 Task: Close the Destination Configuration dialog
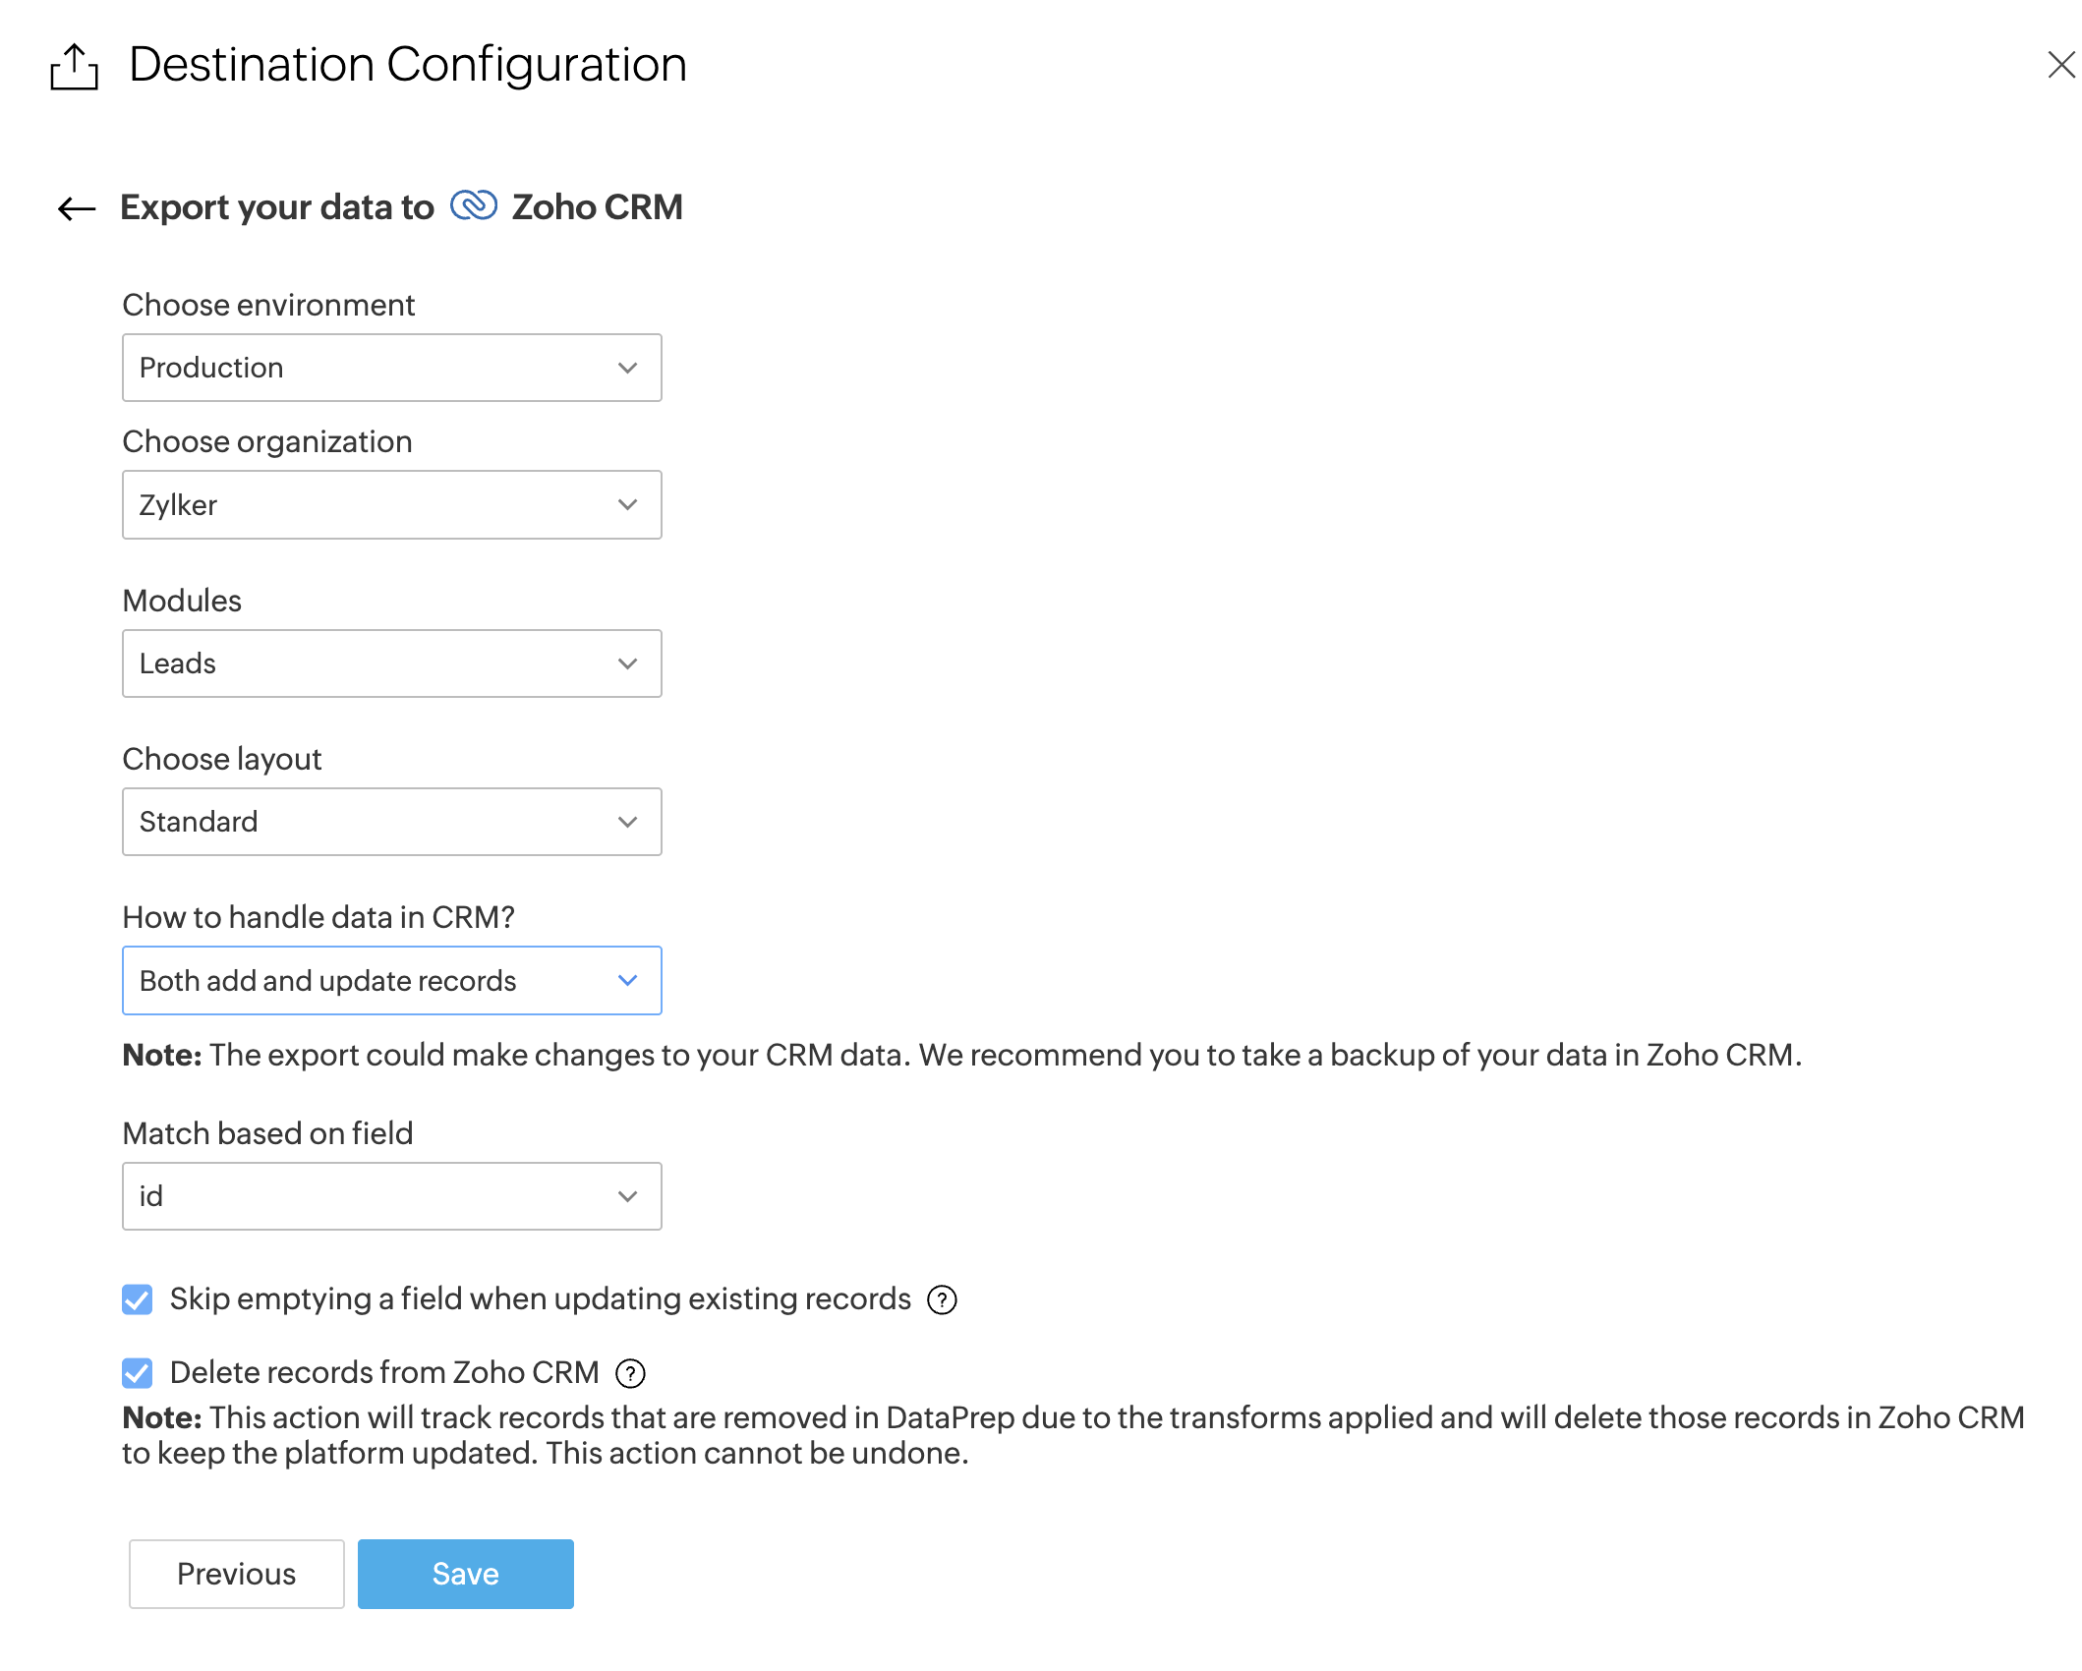click(2060, 65)
